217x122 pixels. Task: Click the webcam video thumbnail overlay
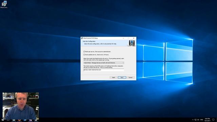(21, 106)
